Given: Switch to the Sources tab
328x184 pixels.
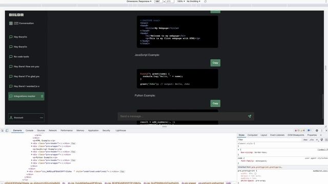Looking at the screenshot, I should 41,130.
